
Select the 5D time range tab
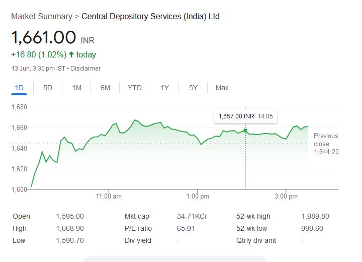[x=48, y=88]
